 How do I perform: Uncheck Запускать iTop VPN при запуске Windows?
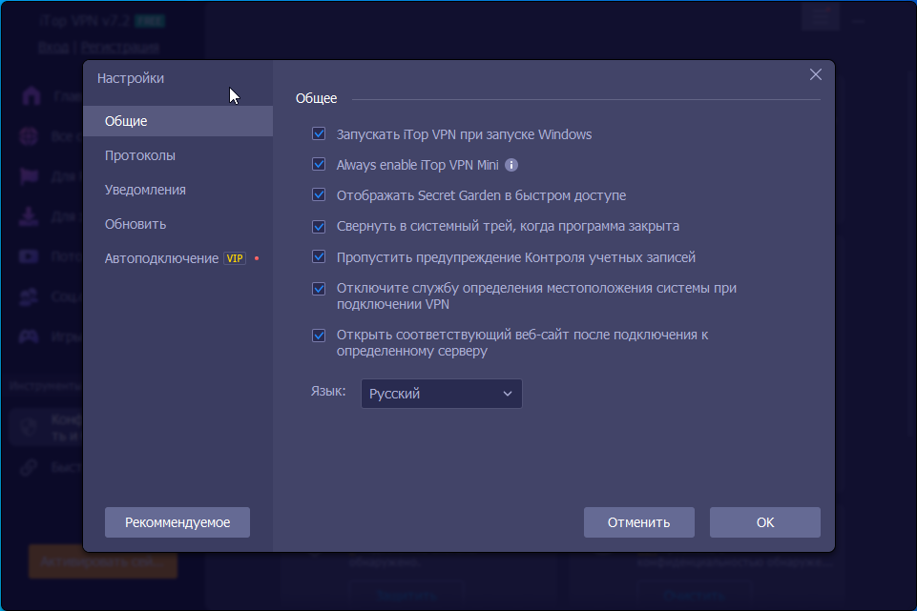point(320,134)
